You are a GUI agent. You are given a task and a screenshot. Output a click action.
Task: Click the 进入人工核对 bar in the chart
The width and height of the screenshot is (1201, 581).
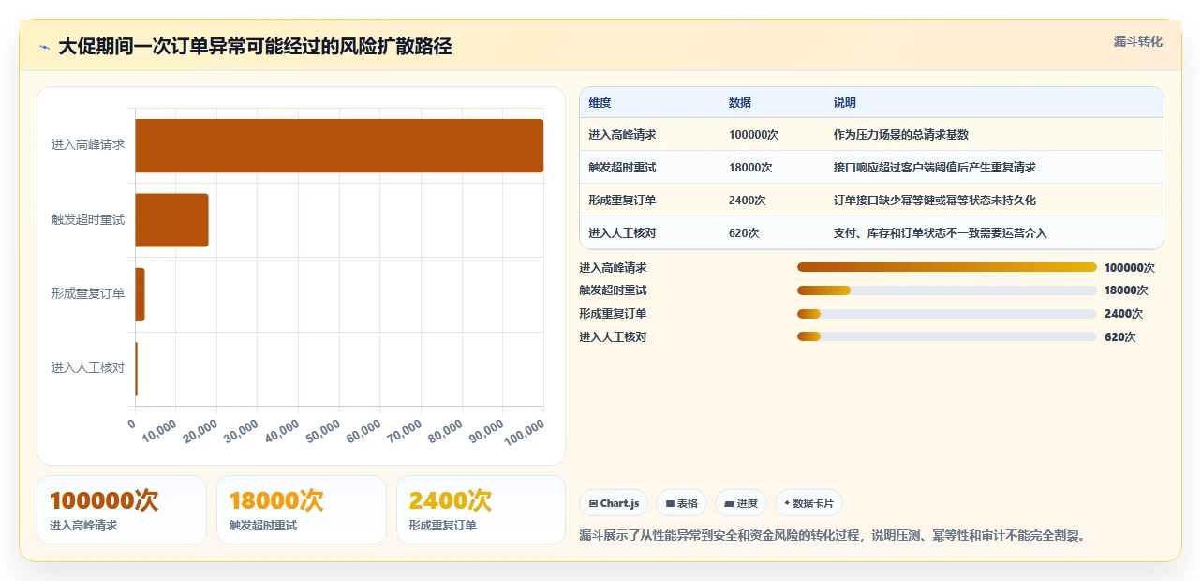[137, 368]
